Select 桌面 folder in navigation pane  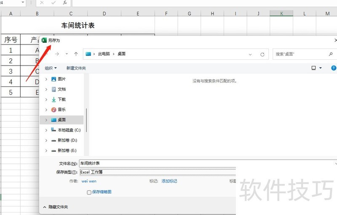(62, 120)
